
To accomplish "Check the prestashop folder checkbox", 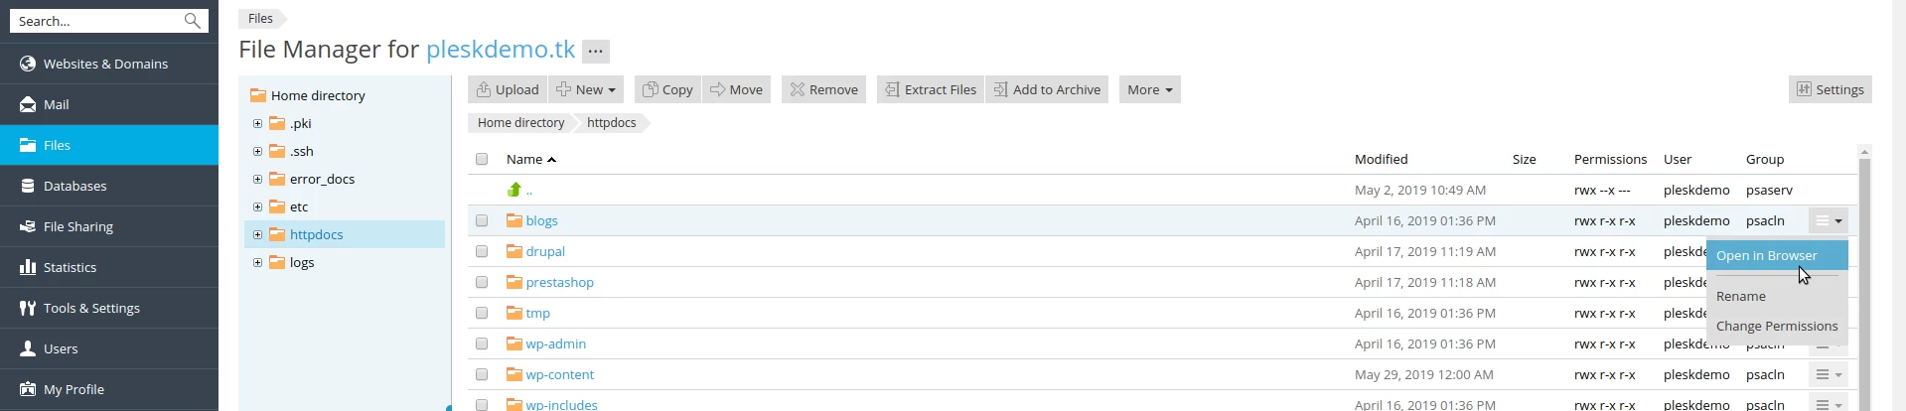I will [x=482, y=282].
